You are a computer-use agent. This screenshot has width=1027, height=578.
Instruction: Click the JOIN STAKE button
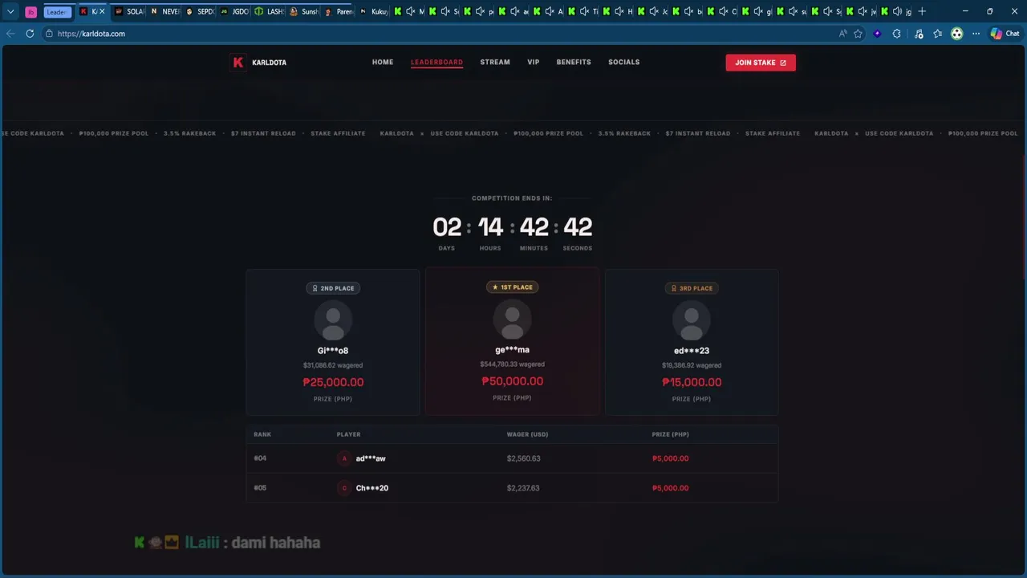[x=761, y=63]
